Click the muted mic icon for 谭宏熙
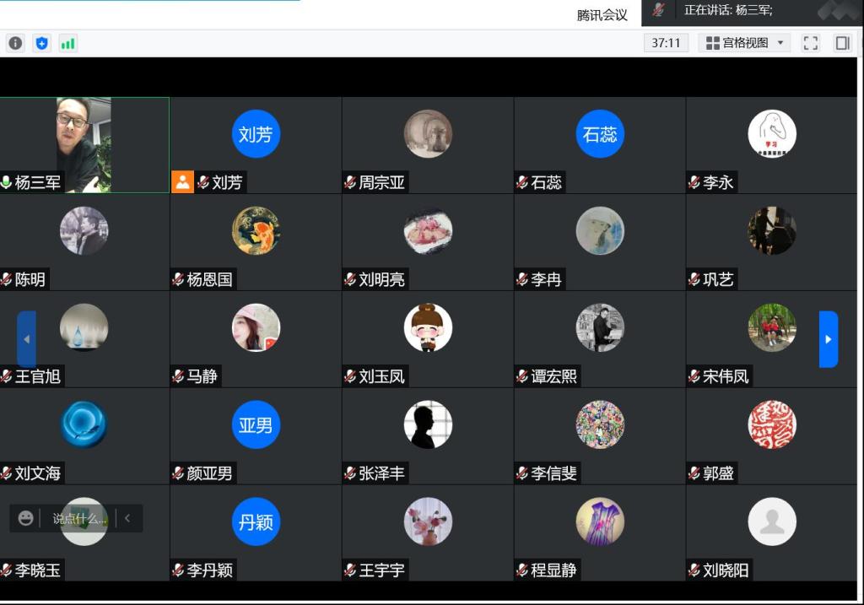The height and width of the screenshot is (605, 864). click(x=522, y=376)
